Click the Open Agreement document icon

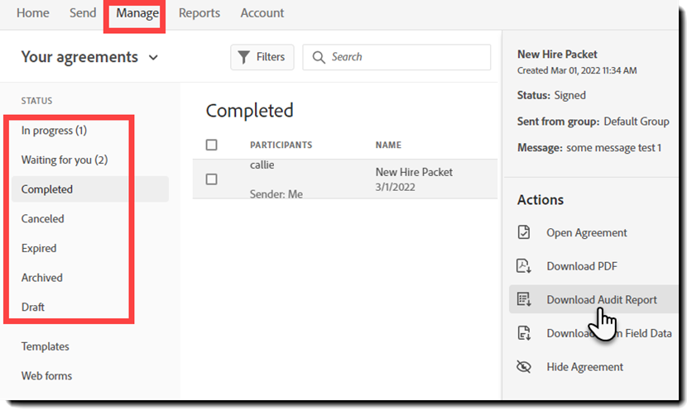(x=523, y=232)
